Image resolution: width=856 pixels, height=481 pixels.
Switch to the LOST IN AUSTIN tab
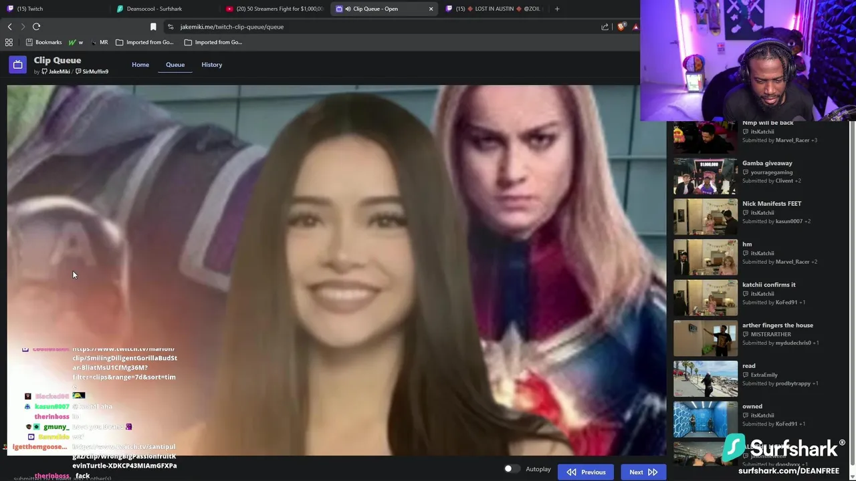[494, 9]
